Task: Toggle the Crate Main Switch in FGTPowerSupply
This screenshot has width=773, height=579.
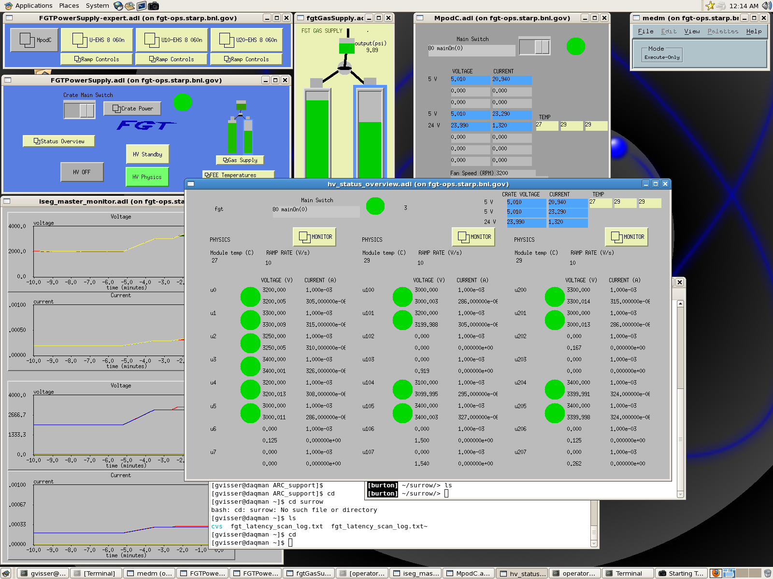Action: point(80,110)
